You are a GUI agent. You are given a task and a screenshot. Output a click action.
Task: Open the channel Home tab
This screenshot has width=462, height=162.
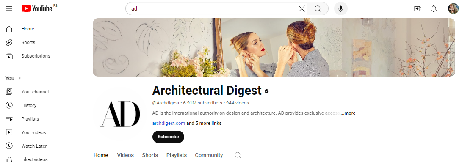coord(101,155)
